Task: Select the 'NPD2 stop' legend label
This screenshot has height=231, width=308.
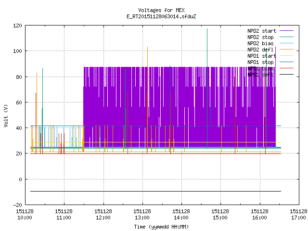Action: point(260,37)
